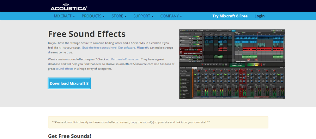
Task: Go to the Login page
Action: coord(259,16)
